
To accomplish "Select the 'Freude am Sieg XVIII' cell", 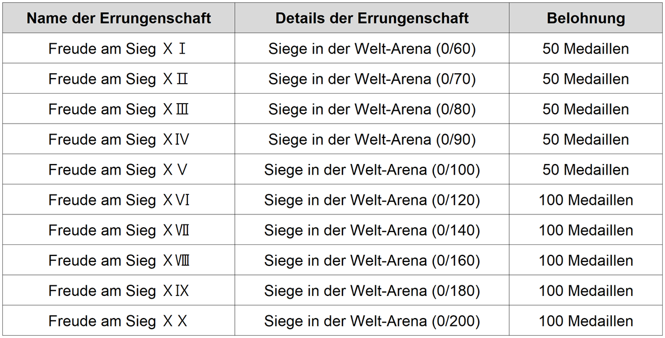I will click(x=119, y=260).
